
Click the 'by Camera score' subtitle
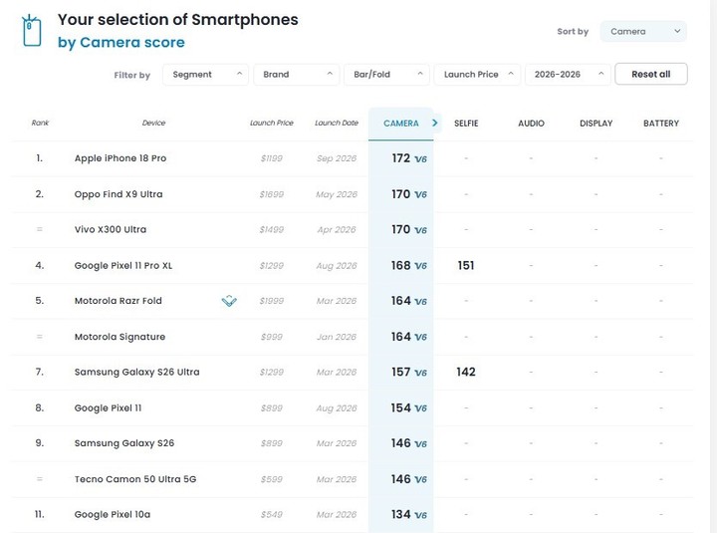[121, 42]
